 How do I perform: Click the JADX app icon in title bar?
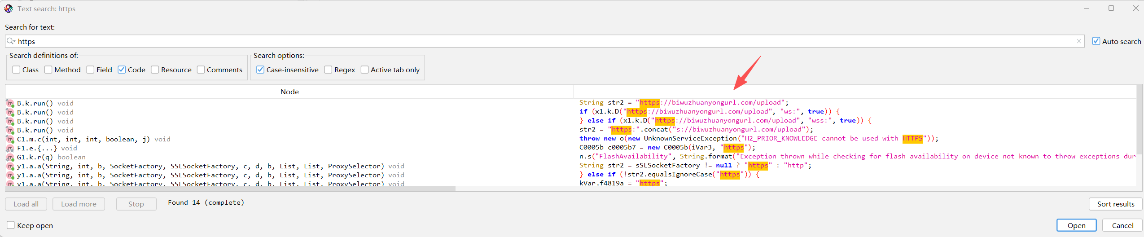9,9
